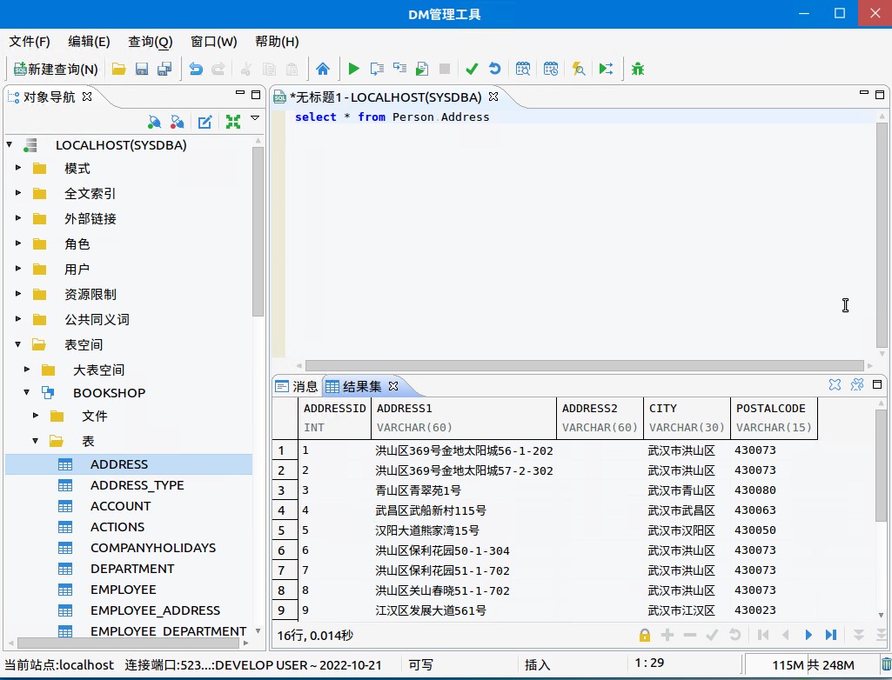
Task: Undo the last edit with the blue arrow
Action: point(196,70)
